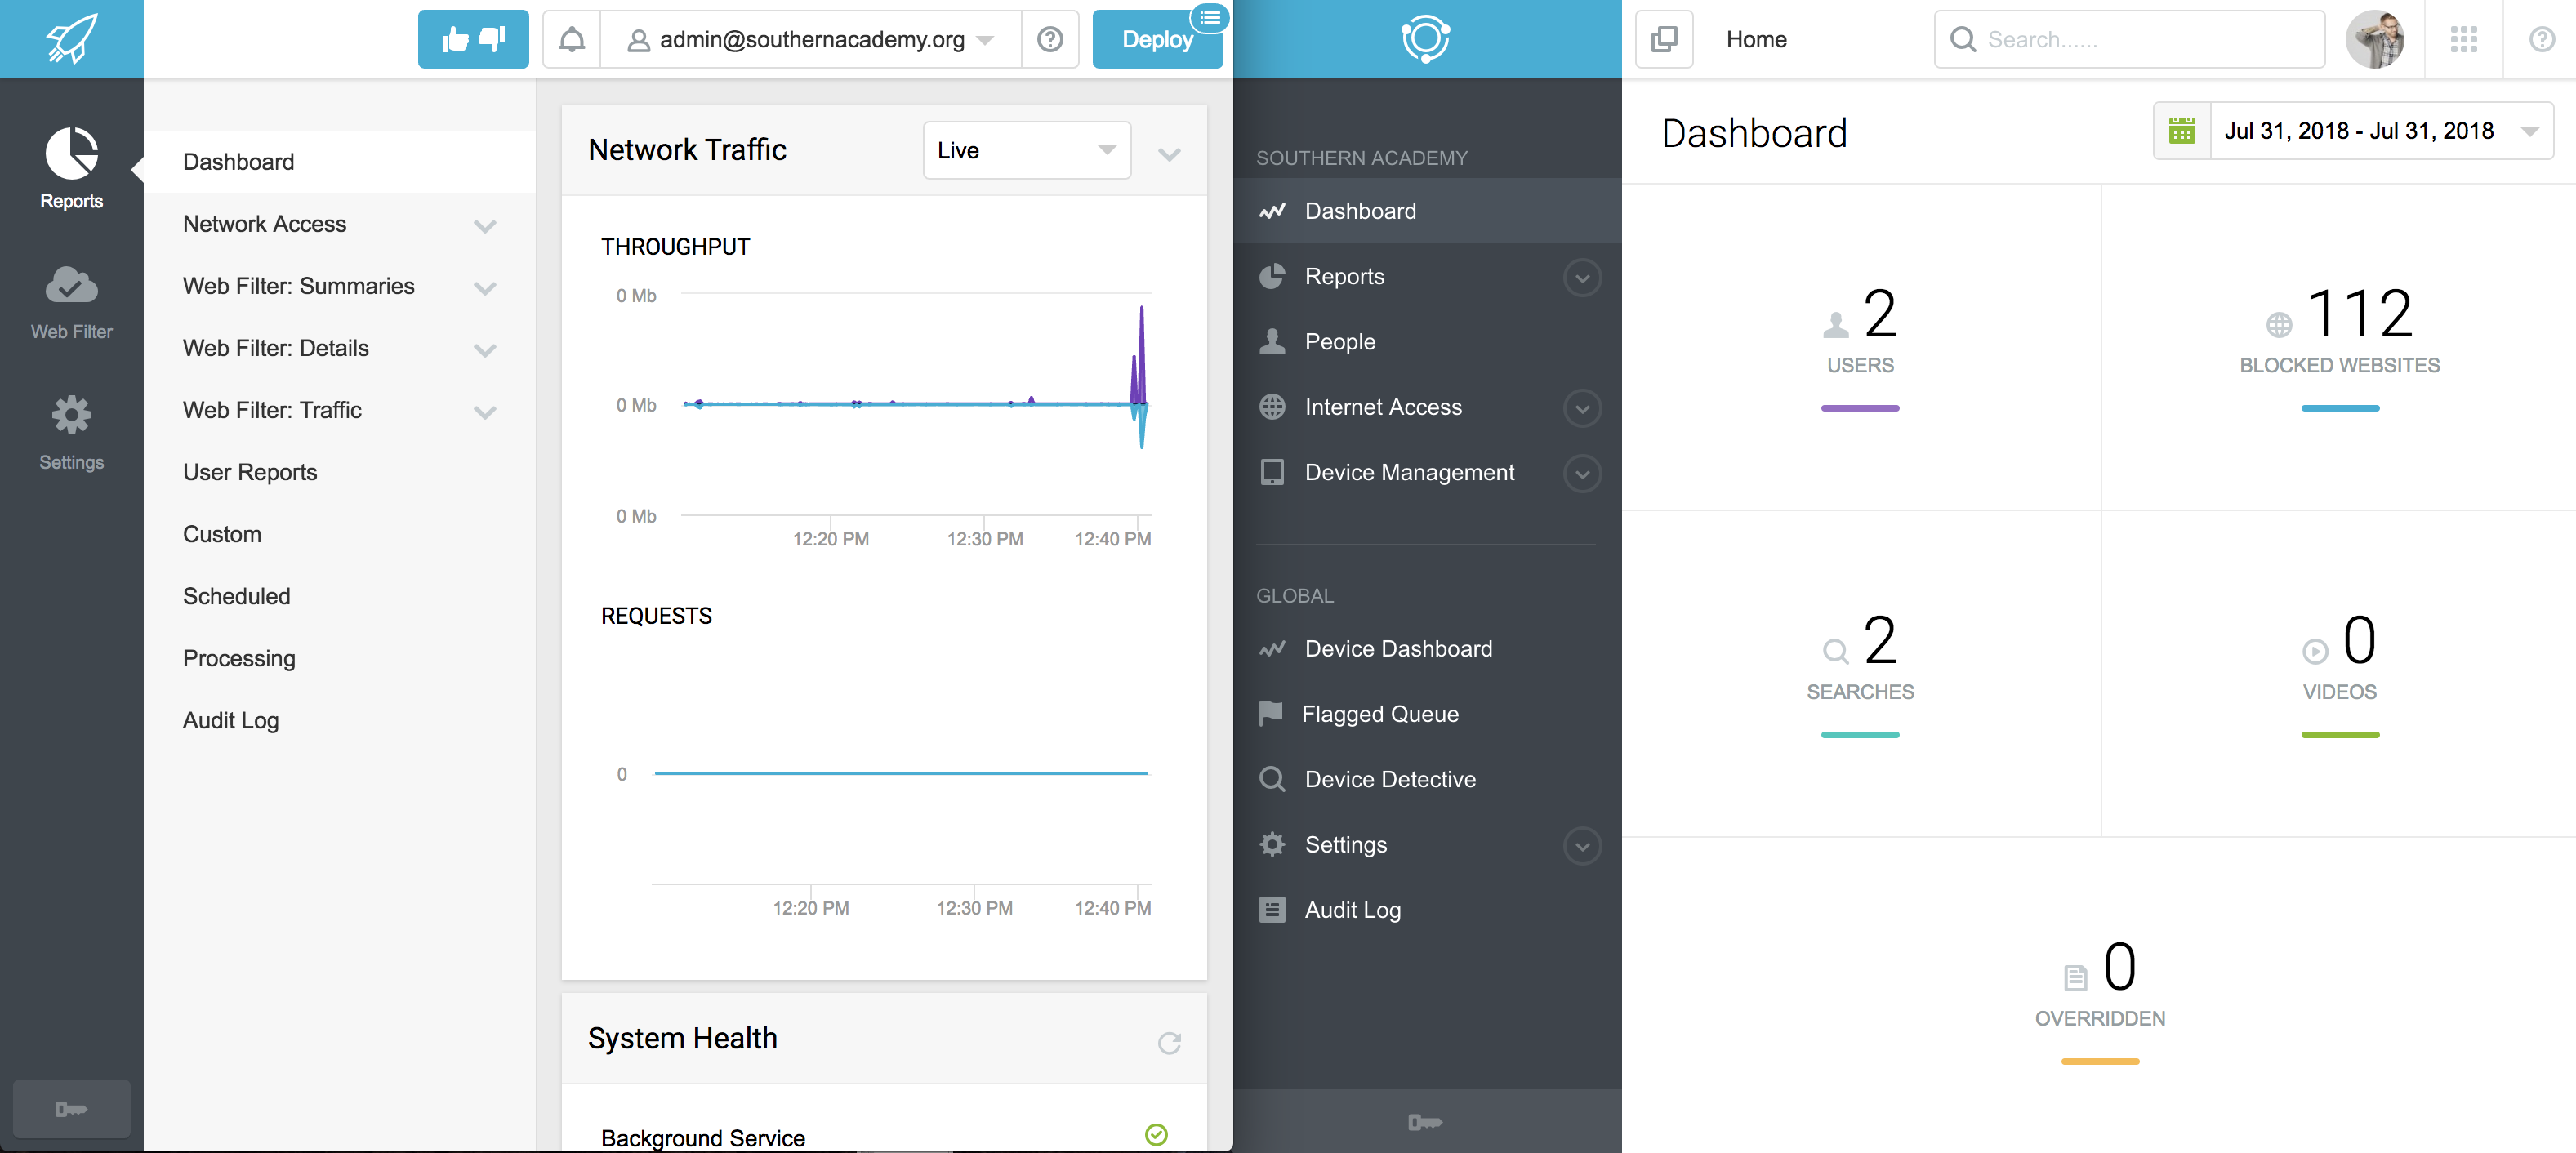Open the Videos stat card
2576x1153 pixels.
(x=2339, y=673)
